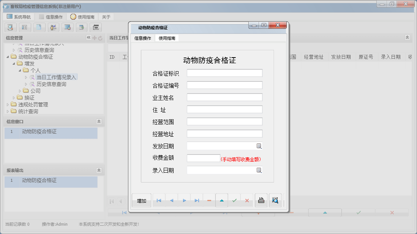Open the report list icon on the toolbar
The height and width of the screenshot is (234, 417).
click(25, 27)
